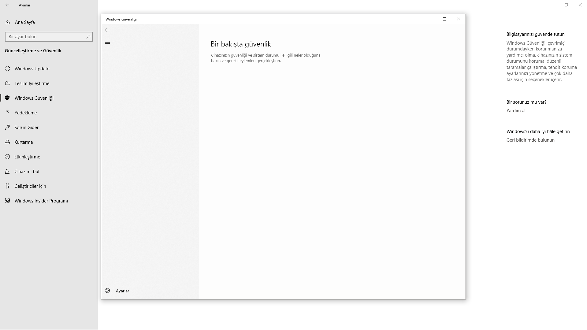
Task: Open the hamburger menu in Windows Güvenliği
Action: click(x=107, y=44)
